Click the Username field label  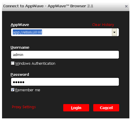[x=20, y=48]
